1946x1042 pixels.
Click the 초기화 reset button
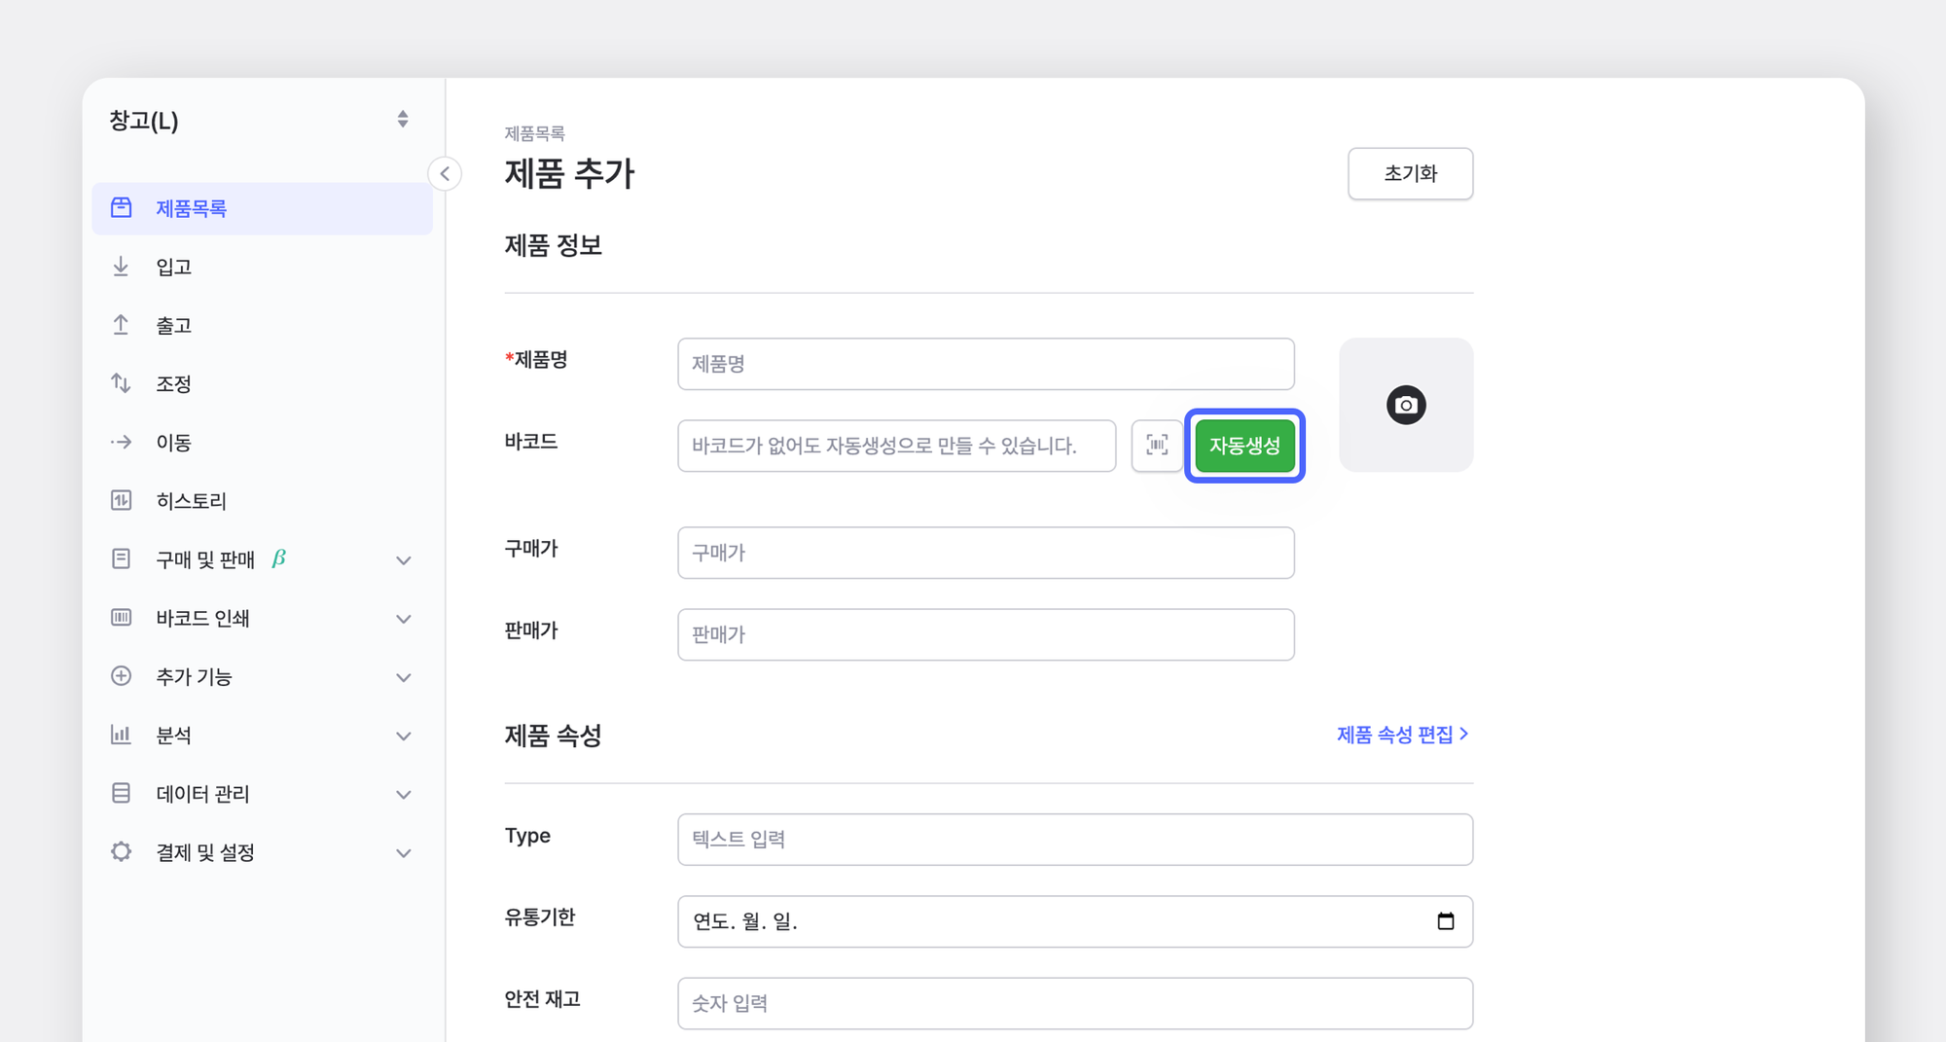point(1410,173)
